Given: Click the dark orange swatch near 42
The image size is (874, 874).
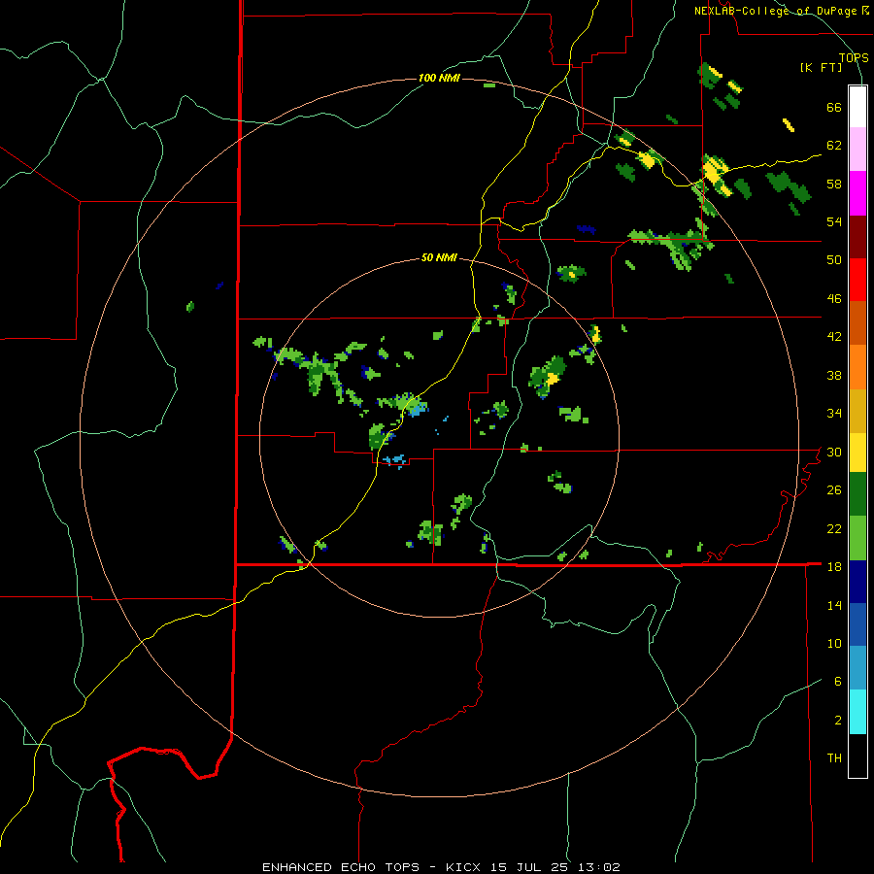Looking at the screenshot, I should click(857, 322).
